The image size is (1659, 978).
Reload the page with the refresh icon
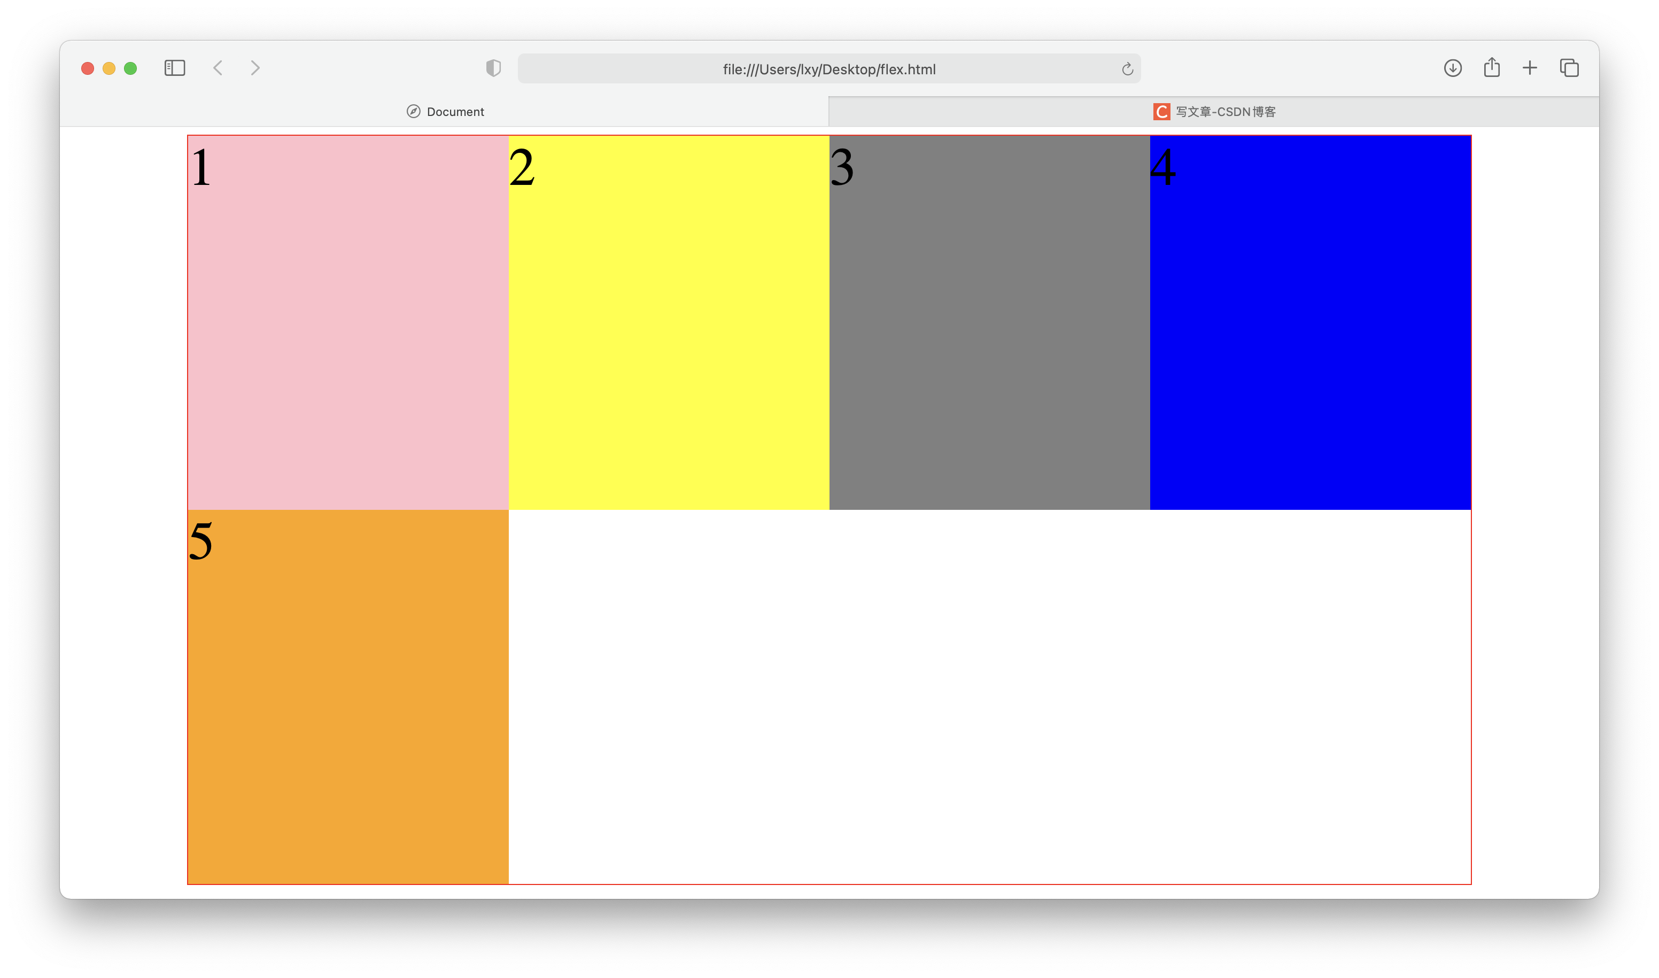[x=1127, y=68]
